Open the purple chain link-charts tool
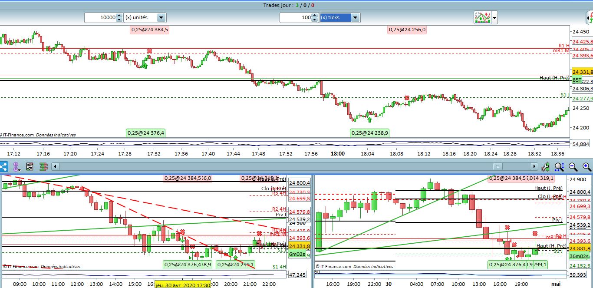The height and width of the screenshot is (288, 593). point(16,166)
